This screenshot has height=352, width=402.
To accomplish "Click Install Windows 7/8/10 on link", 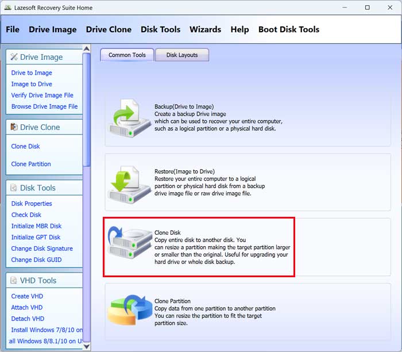I will tap(47, 330).
